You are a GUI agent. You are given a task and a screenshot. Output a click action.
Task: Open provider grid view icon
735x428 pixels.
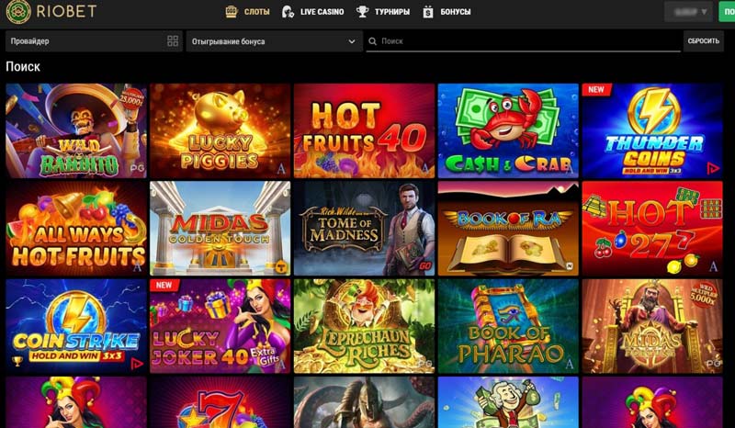coord(173,40)
